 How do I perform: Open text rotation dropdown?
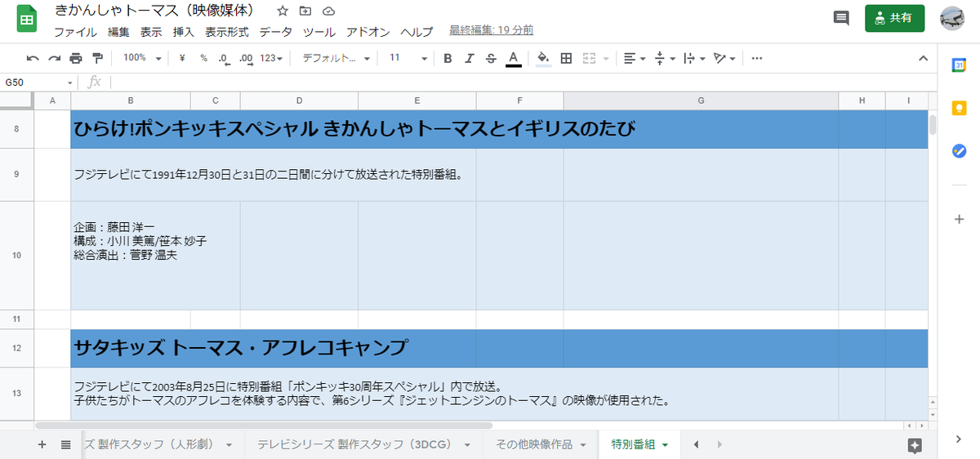pyautogui.click(x=724, y=58)
